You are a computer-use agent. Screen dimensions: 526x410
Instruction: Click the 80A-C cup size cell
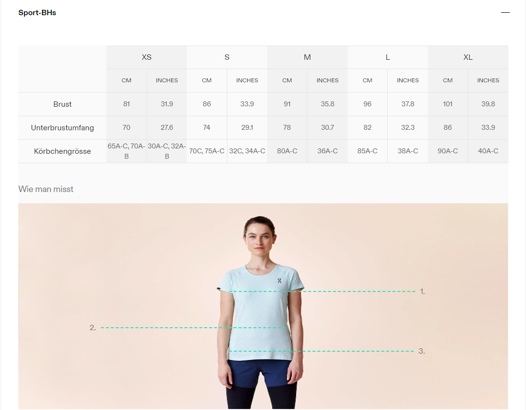(x=287, y=151)
